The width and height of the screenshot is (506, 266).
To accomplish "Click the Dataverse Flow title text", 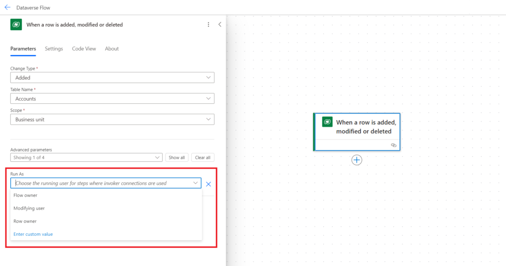I will pos(33,7).
